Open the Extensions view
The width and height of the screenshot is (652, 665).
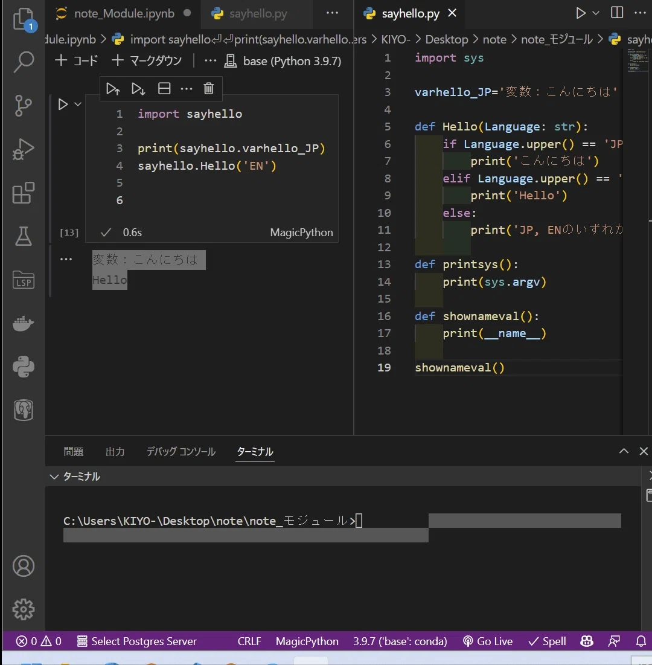coord(24,193)
